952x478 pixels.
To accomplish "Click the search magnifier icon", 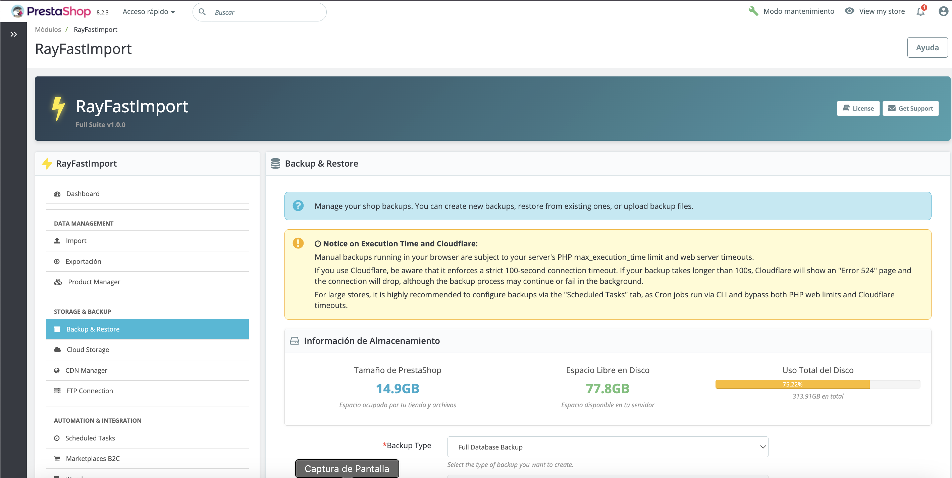I will (202, 12).
